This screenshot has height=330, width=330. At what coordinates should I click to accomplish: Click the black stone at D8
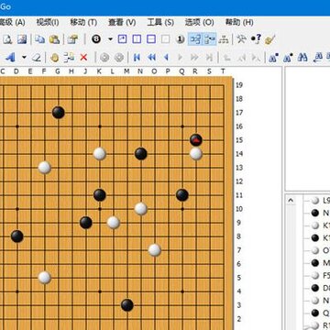coord(17,236)
